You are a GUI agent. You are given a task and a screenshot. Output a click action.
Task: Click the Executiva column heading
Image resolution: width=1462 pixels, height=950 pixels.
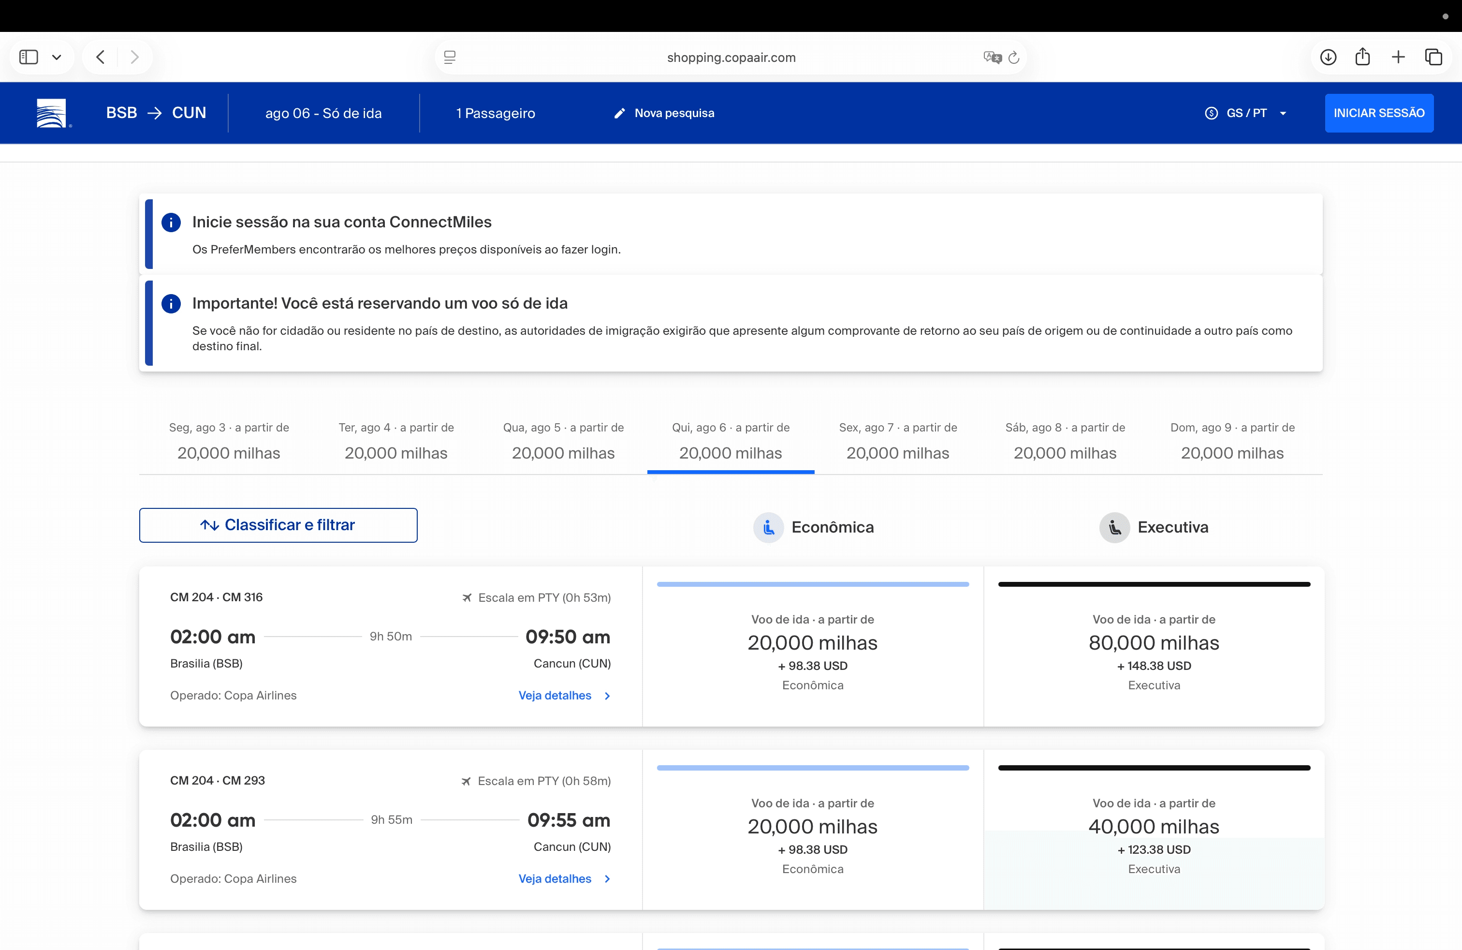click(x=1173, y=527)
